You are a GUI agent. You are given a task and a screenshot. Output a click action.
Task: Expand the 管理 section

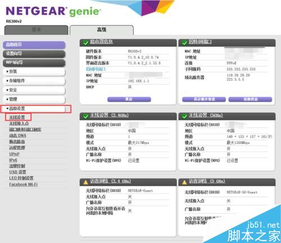[34, 99]
